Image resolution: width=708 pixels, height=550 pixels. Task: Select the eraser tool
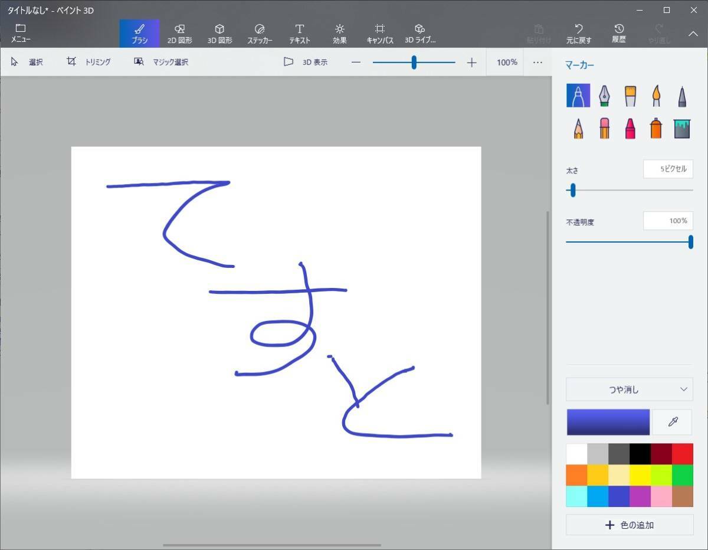point(604,127)
